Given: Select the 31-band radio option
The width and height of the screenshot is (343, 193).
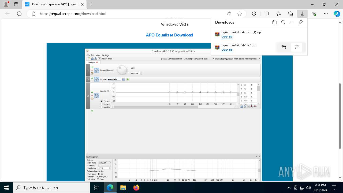Looking at the screenshot, I should tap(101, 104).
